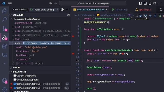The width and height of the screenshot is (164, 92).
Task: Open the Run and Debug view icon
Action: [x=4, y=37]
